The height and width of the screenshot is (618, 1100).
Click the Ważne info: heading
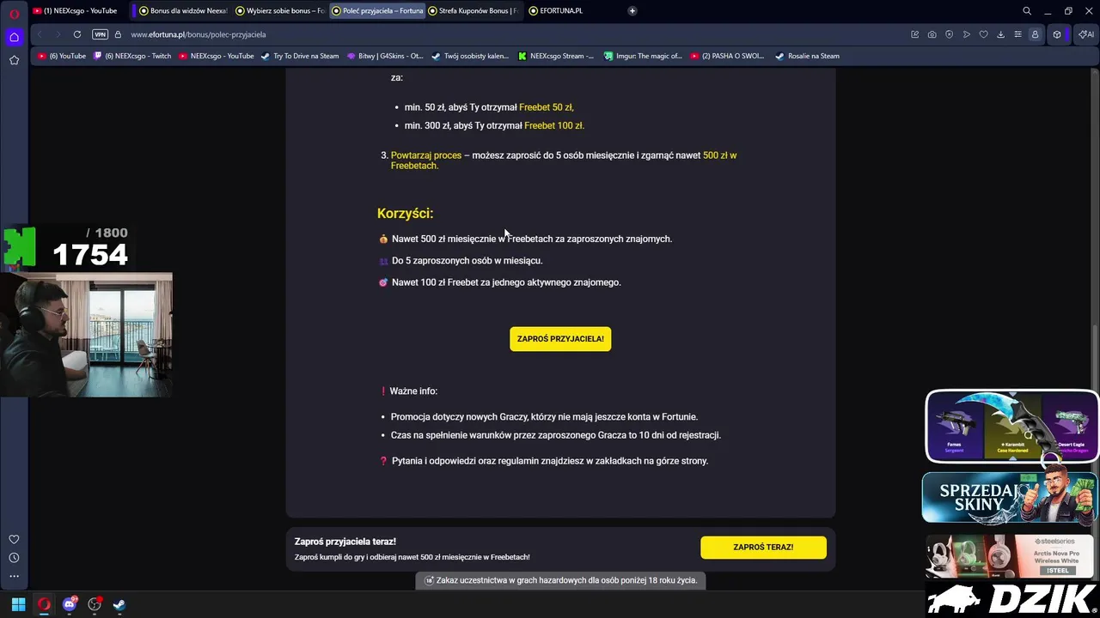click(413, 391)
